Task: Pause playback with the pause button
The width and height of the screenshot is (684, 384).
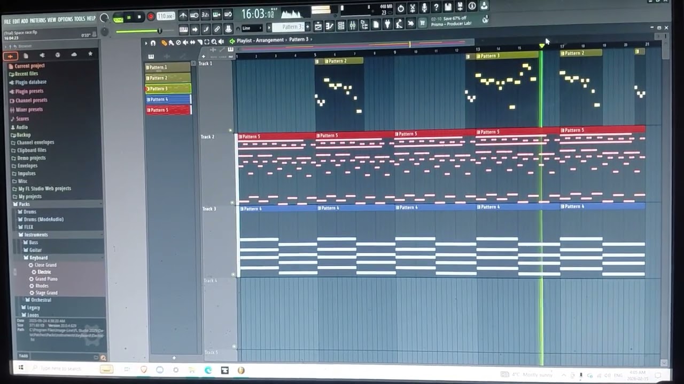Action: (x=129, y=18)
